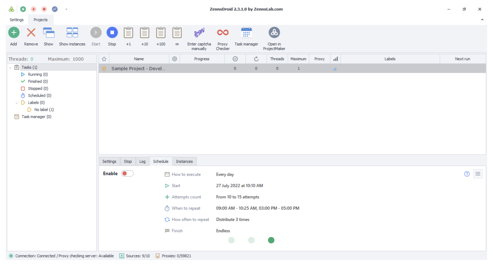The height and width of the screenshot is (271, 493).
Task: Click From 10 to 15 attempts value
Action: click(x=238, y=197)
